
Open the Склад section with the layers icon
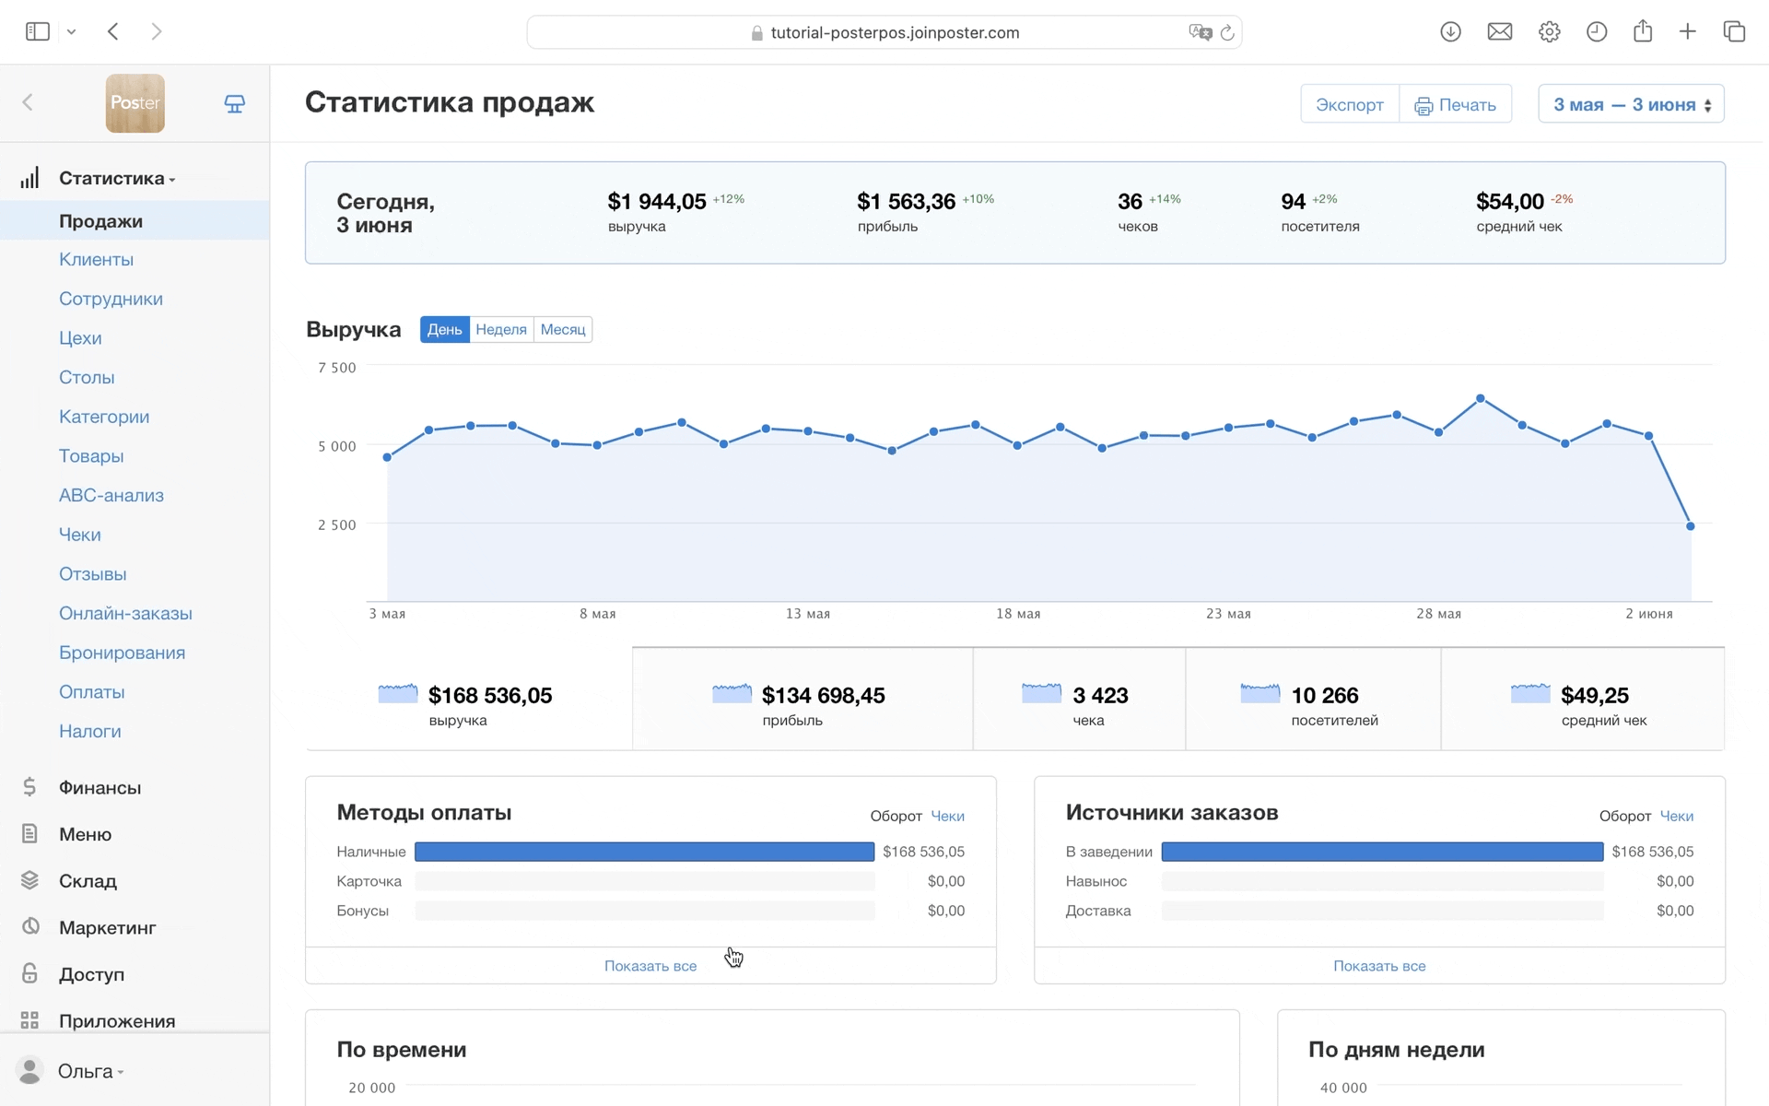point(88,881)
